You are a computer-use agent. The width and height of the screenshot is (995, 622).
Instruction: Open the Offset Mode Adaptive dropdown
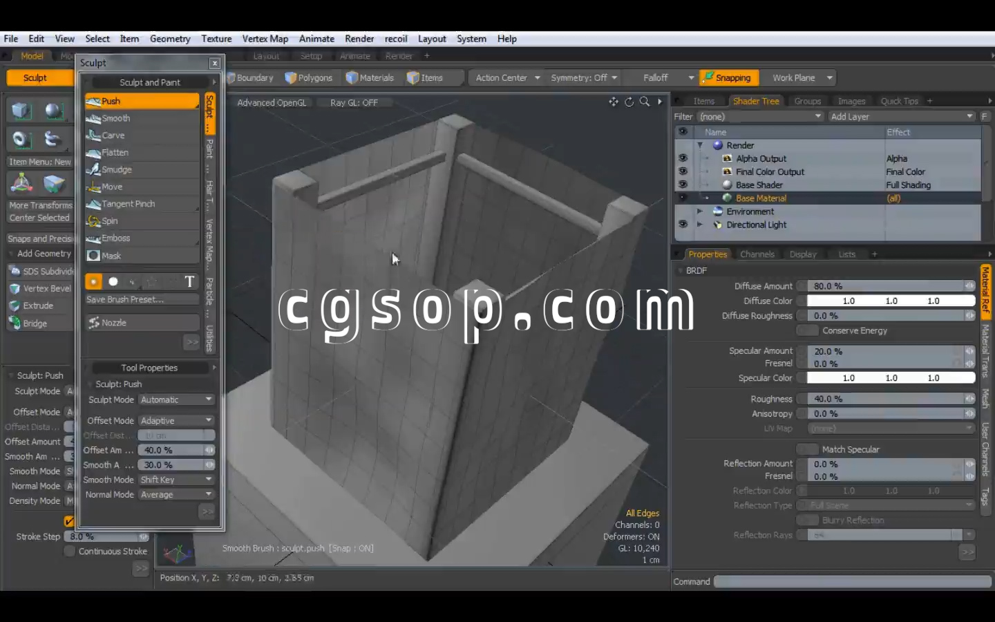pos(176,420)
